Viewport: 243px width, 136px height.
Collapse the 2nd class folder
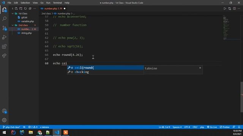(x=24, y=25)
